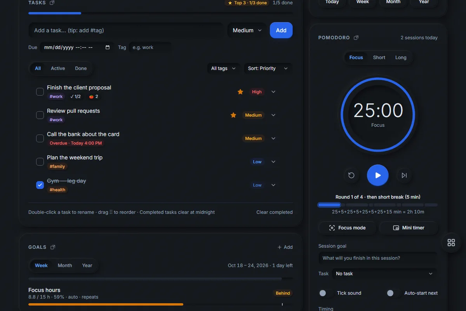Pop out the Tasks panel icon
The image size is (466, 311).
(52, 3)
